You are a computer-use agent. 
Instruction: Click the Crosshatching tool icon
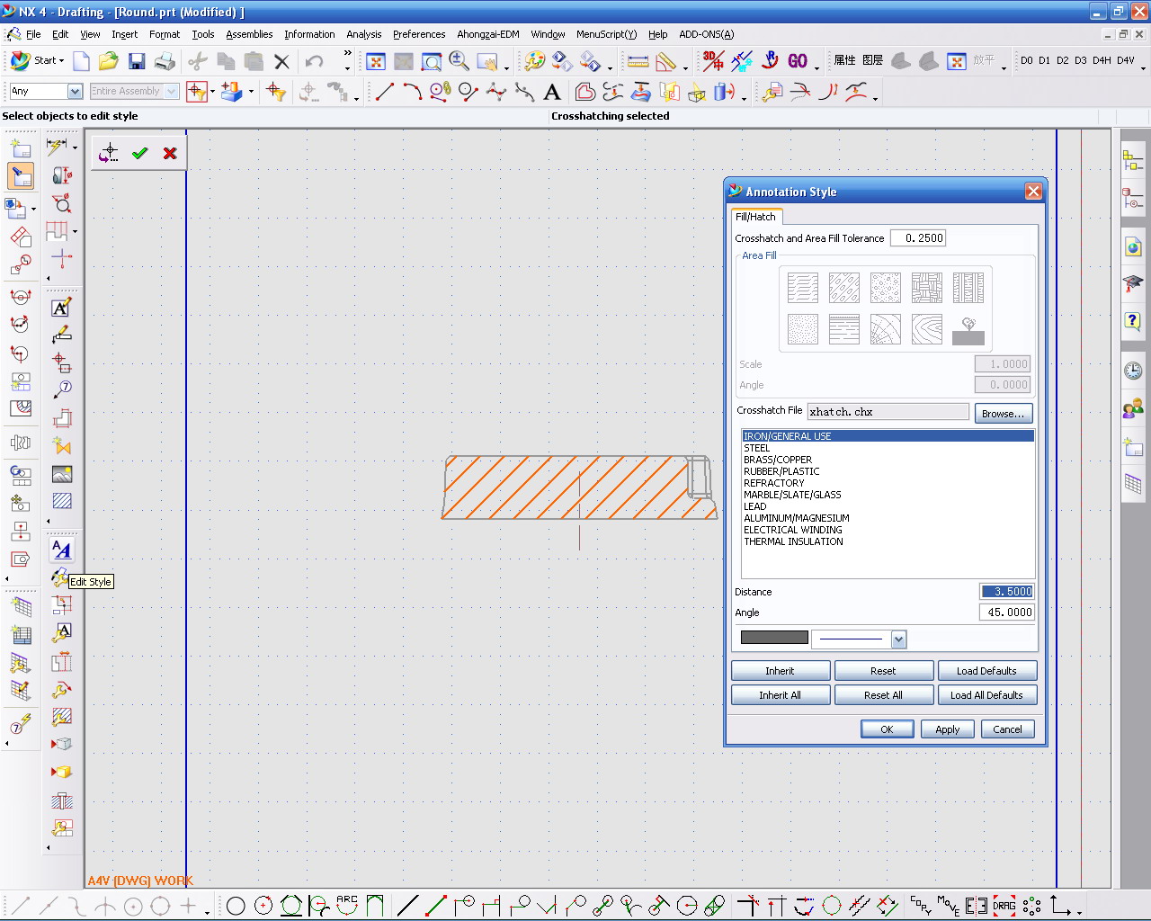62,501
